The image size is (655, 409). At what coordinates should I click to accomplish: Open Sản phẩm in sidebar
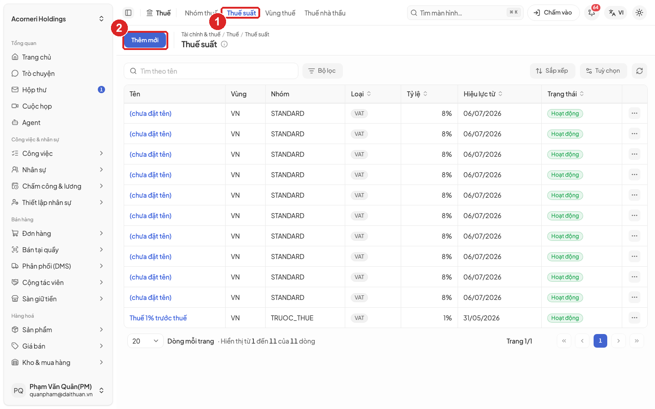(x=58, y=330)
